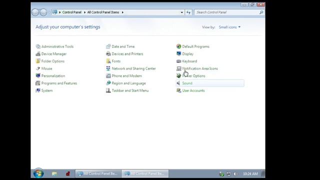The image size is (320, 180).
Task: Click the Date and Time icon
Action: pyautogui.click(x=108, y=46)
